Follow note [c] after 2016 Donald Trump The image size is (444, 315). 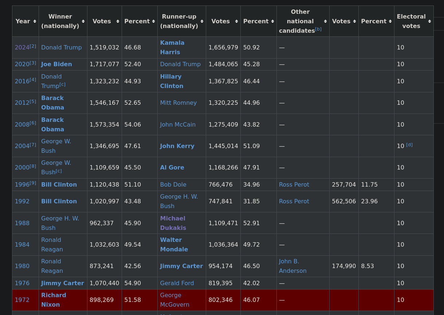[x=63, y=84]
